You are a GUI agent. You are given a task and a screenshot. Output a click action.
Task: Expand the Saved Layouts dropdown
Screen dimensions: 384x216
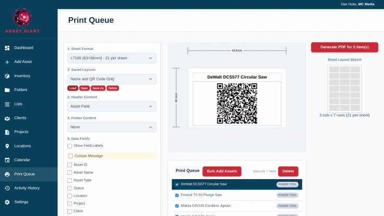tap(112, 79)
